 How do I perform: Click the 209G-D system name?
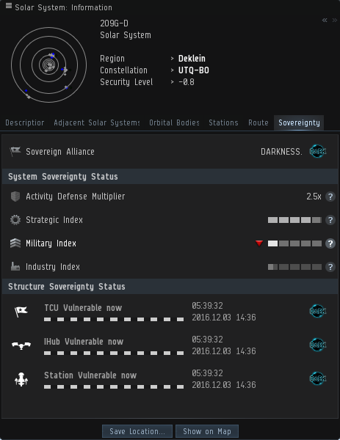point(114,23)
